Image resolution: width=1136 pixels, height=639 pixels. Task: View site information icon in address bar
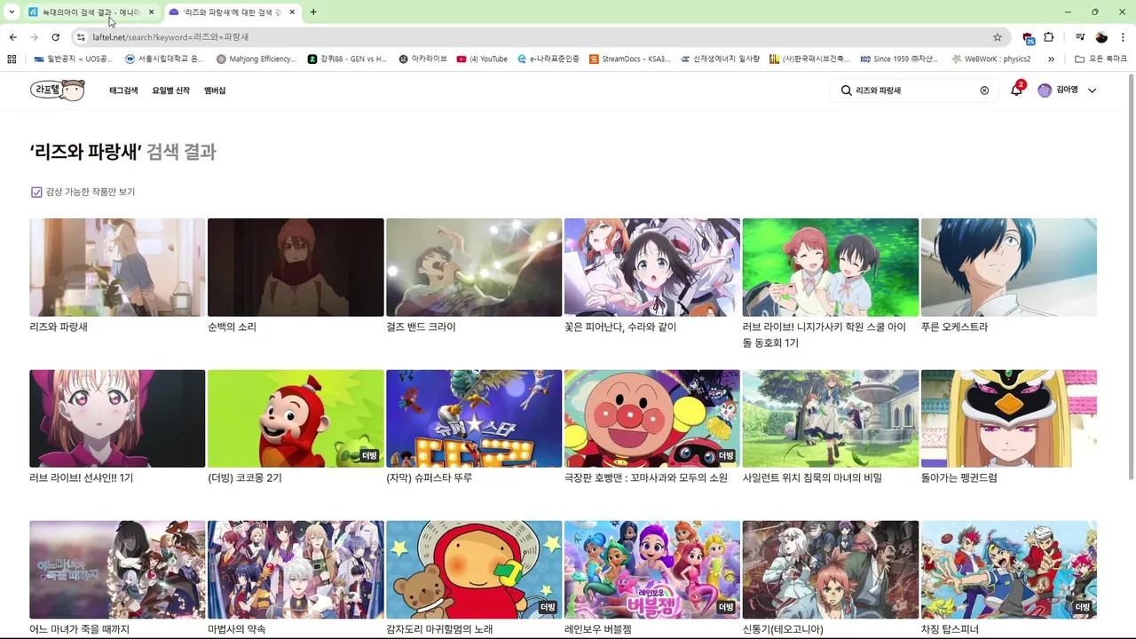tap(81, 37)
